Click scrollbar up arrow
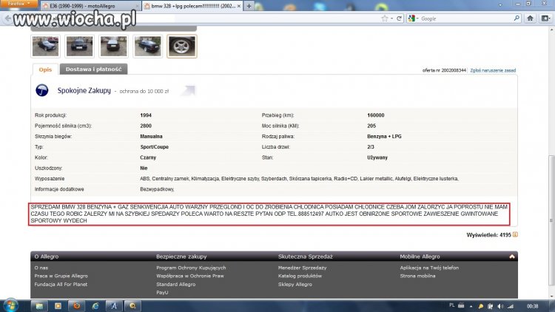 (x=551, y=30)
